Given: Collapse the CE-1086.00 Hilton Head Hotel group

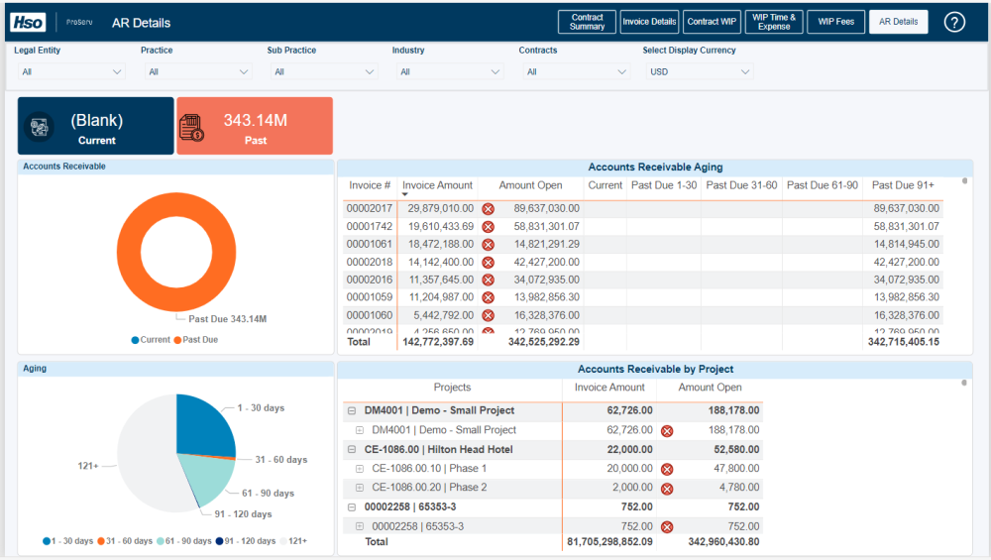Looking at the screenshot, I should coord(352,449).
